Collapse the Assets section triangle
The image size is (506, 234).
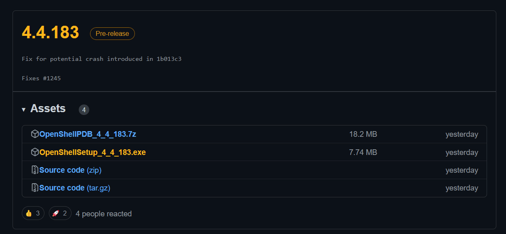24,110
